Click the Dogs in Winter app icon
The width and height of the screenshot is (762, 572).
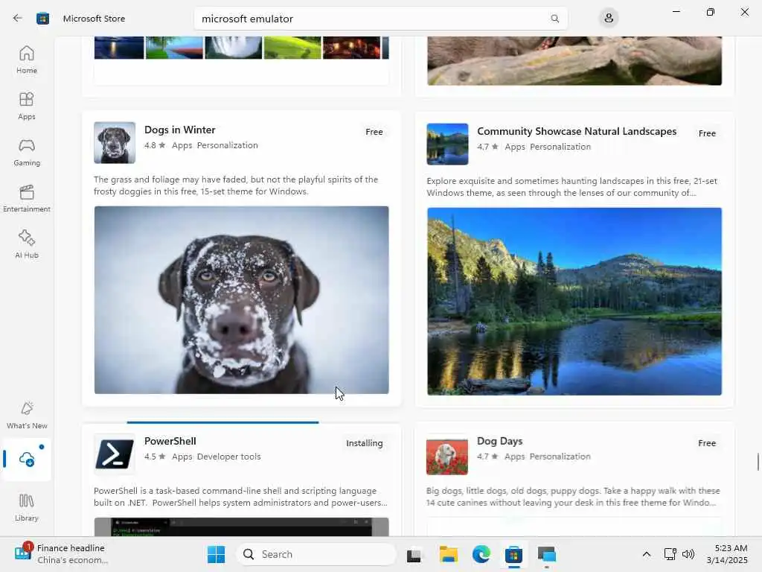115,142
